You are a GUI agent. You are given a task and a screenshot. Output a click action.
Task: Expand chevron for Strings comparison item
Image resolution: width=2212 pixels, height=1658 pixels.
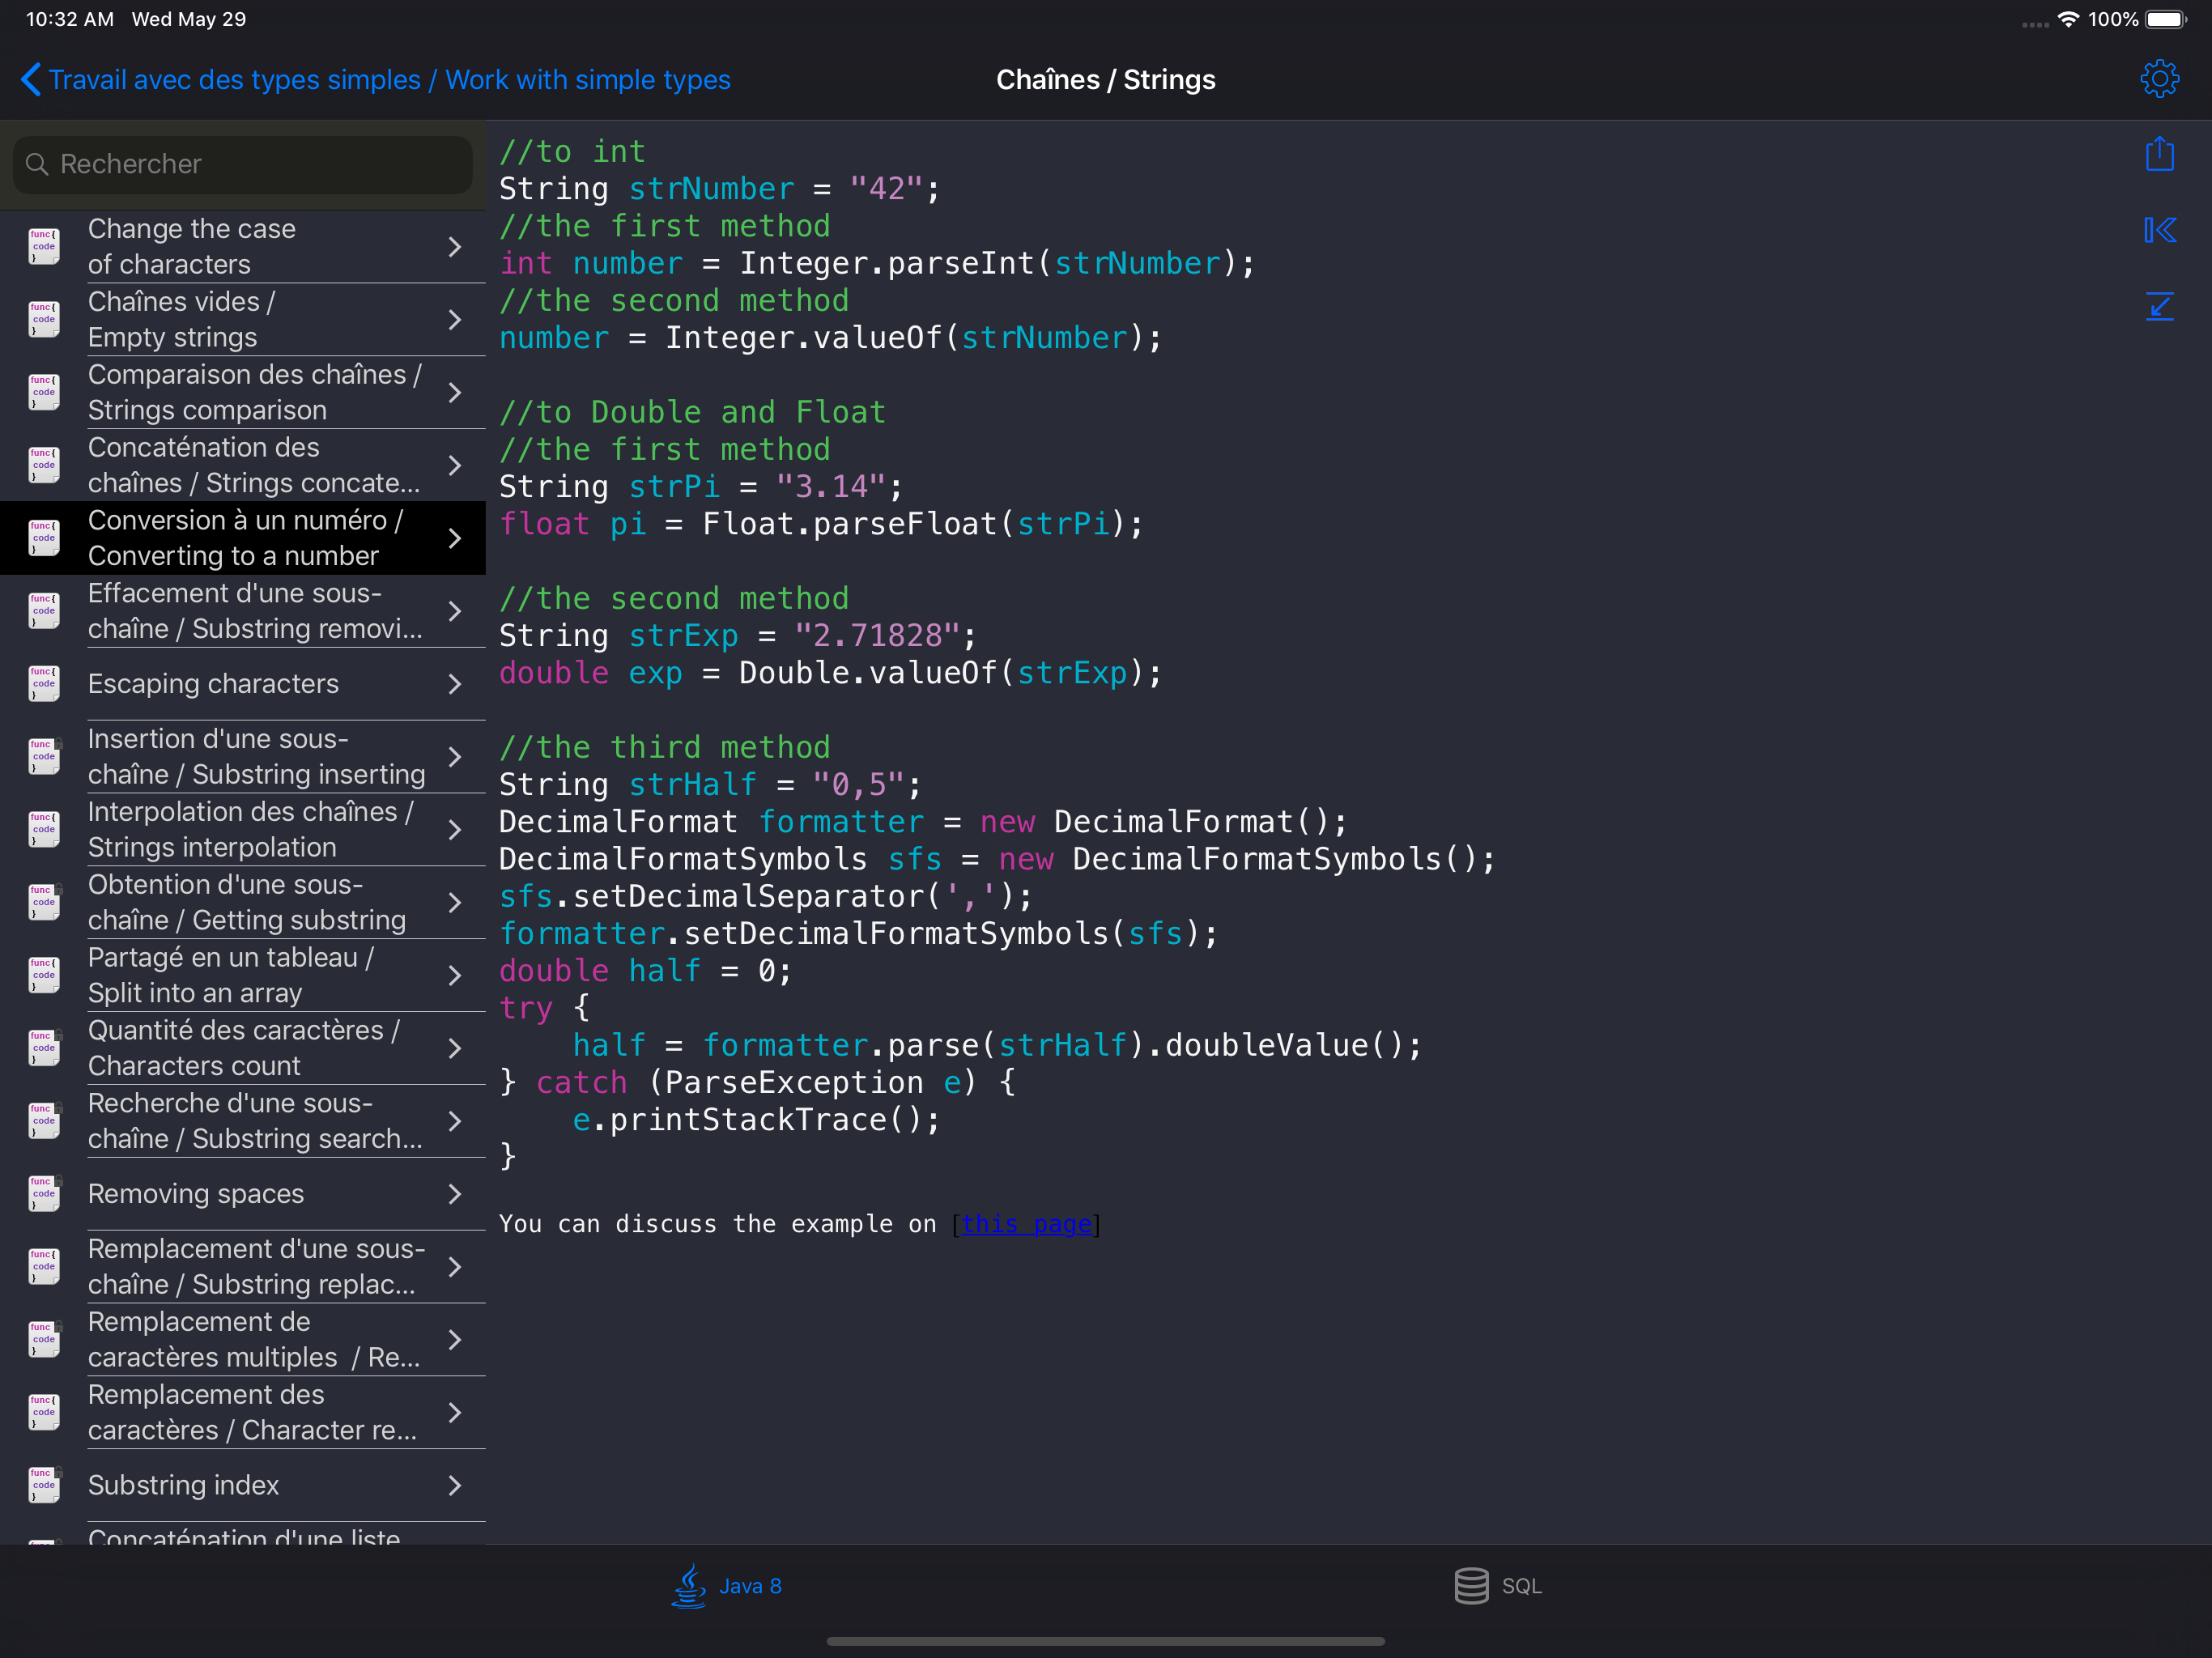455,393
